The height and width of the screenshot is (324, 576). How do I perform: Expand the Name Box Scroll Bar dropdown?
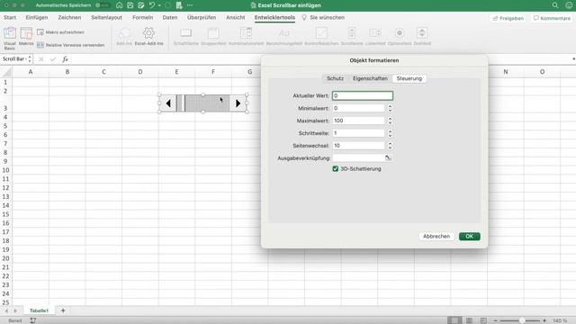[x=30, y=58]
